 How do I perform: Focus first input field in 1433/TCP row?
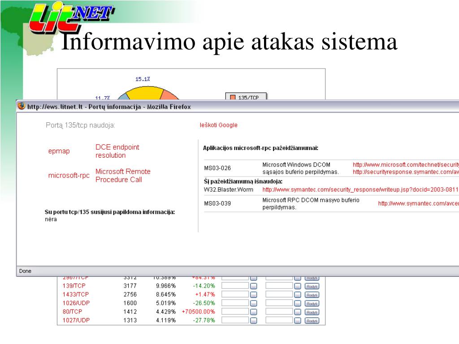click(x=235, y=294)
